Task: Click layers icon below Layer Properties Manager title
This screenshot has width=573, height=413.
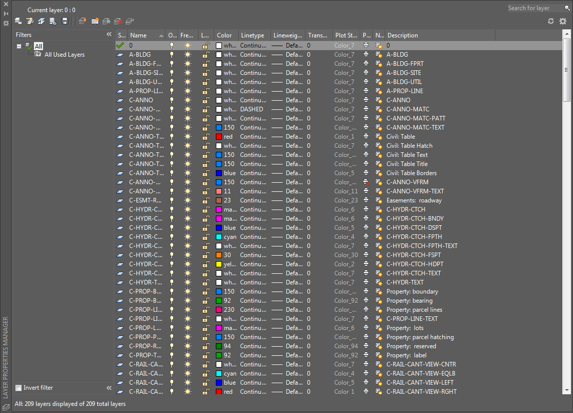Action: pos(6,408)
